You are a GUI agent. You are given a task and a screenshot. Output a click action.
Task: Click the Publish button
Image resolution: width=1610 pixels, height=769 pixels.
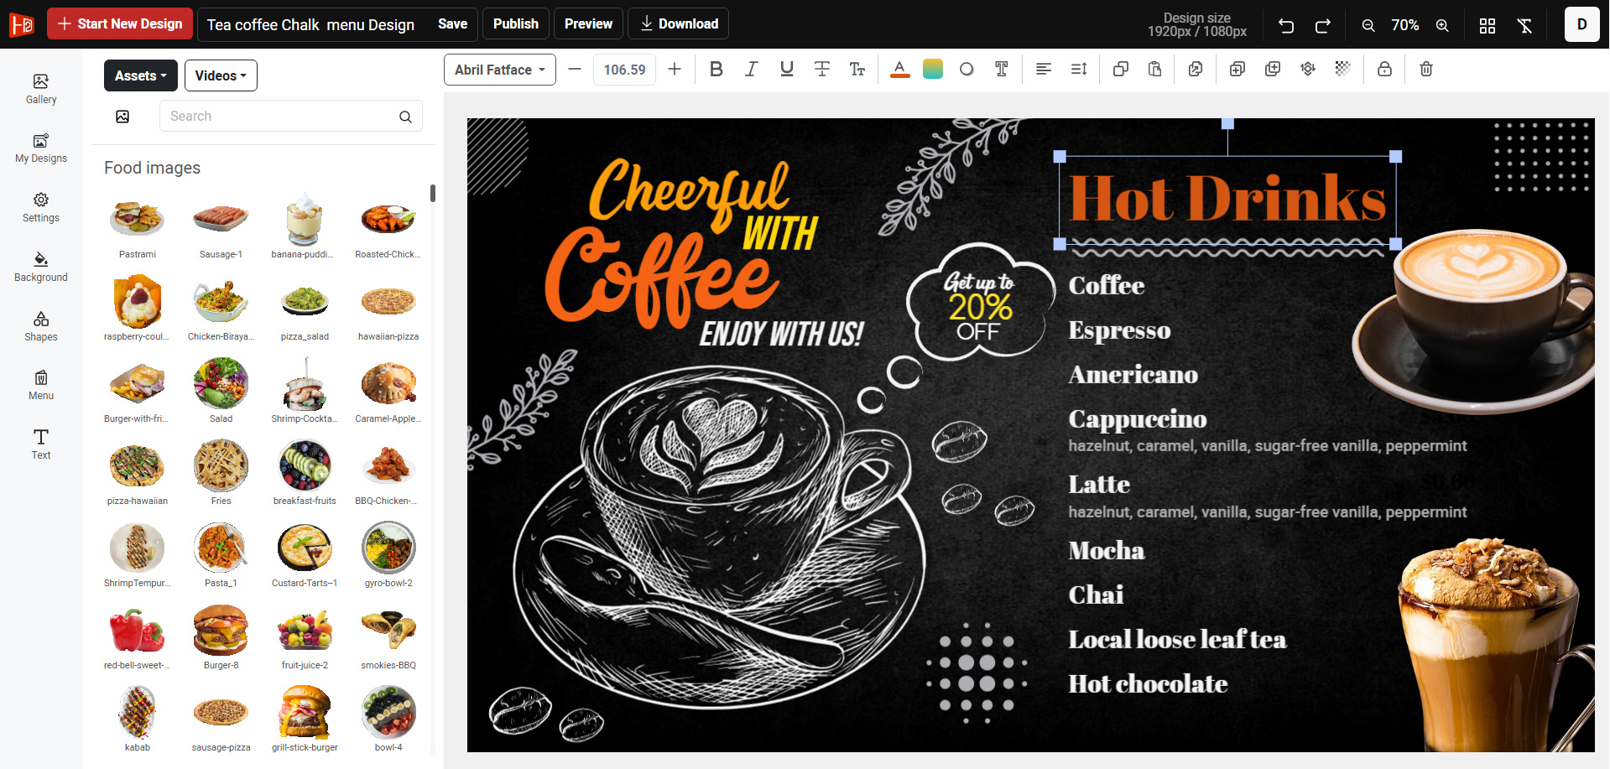(515, 23)
